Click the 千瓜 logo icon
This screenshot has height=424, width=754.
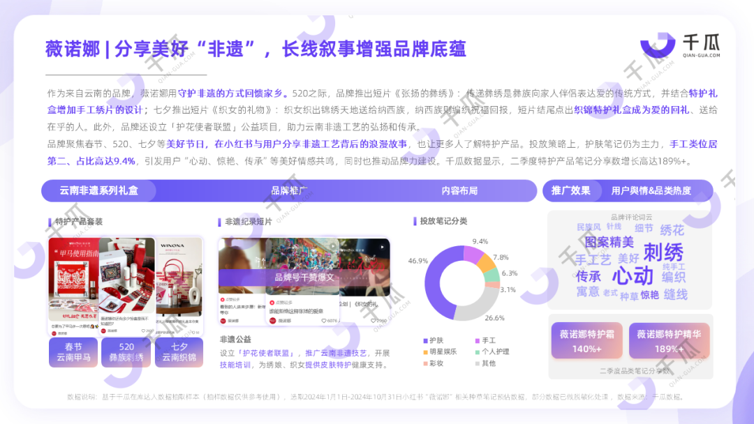tap(658, 44)
